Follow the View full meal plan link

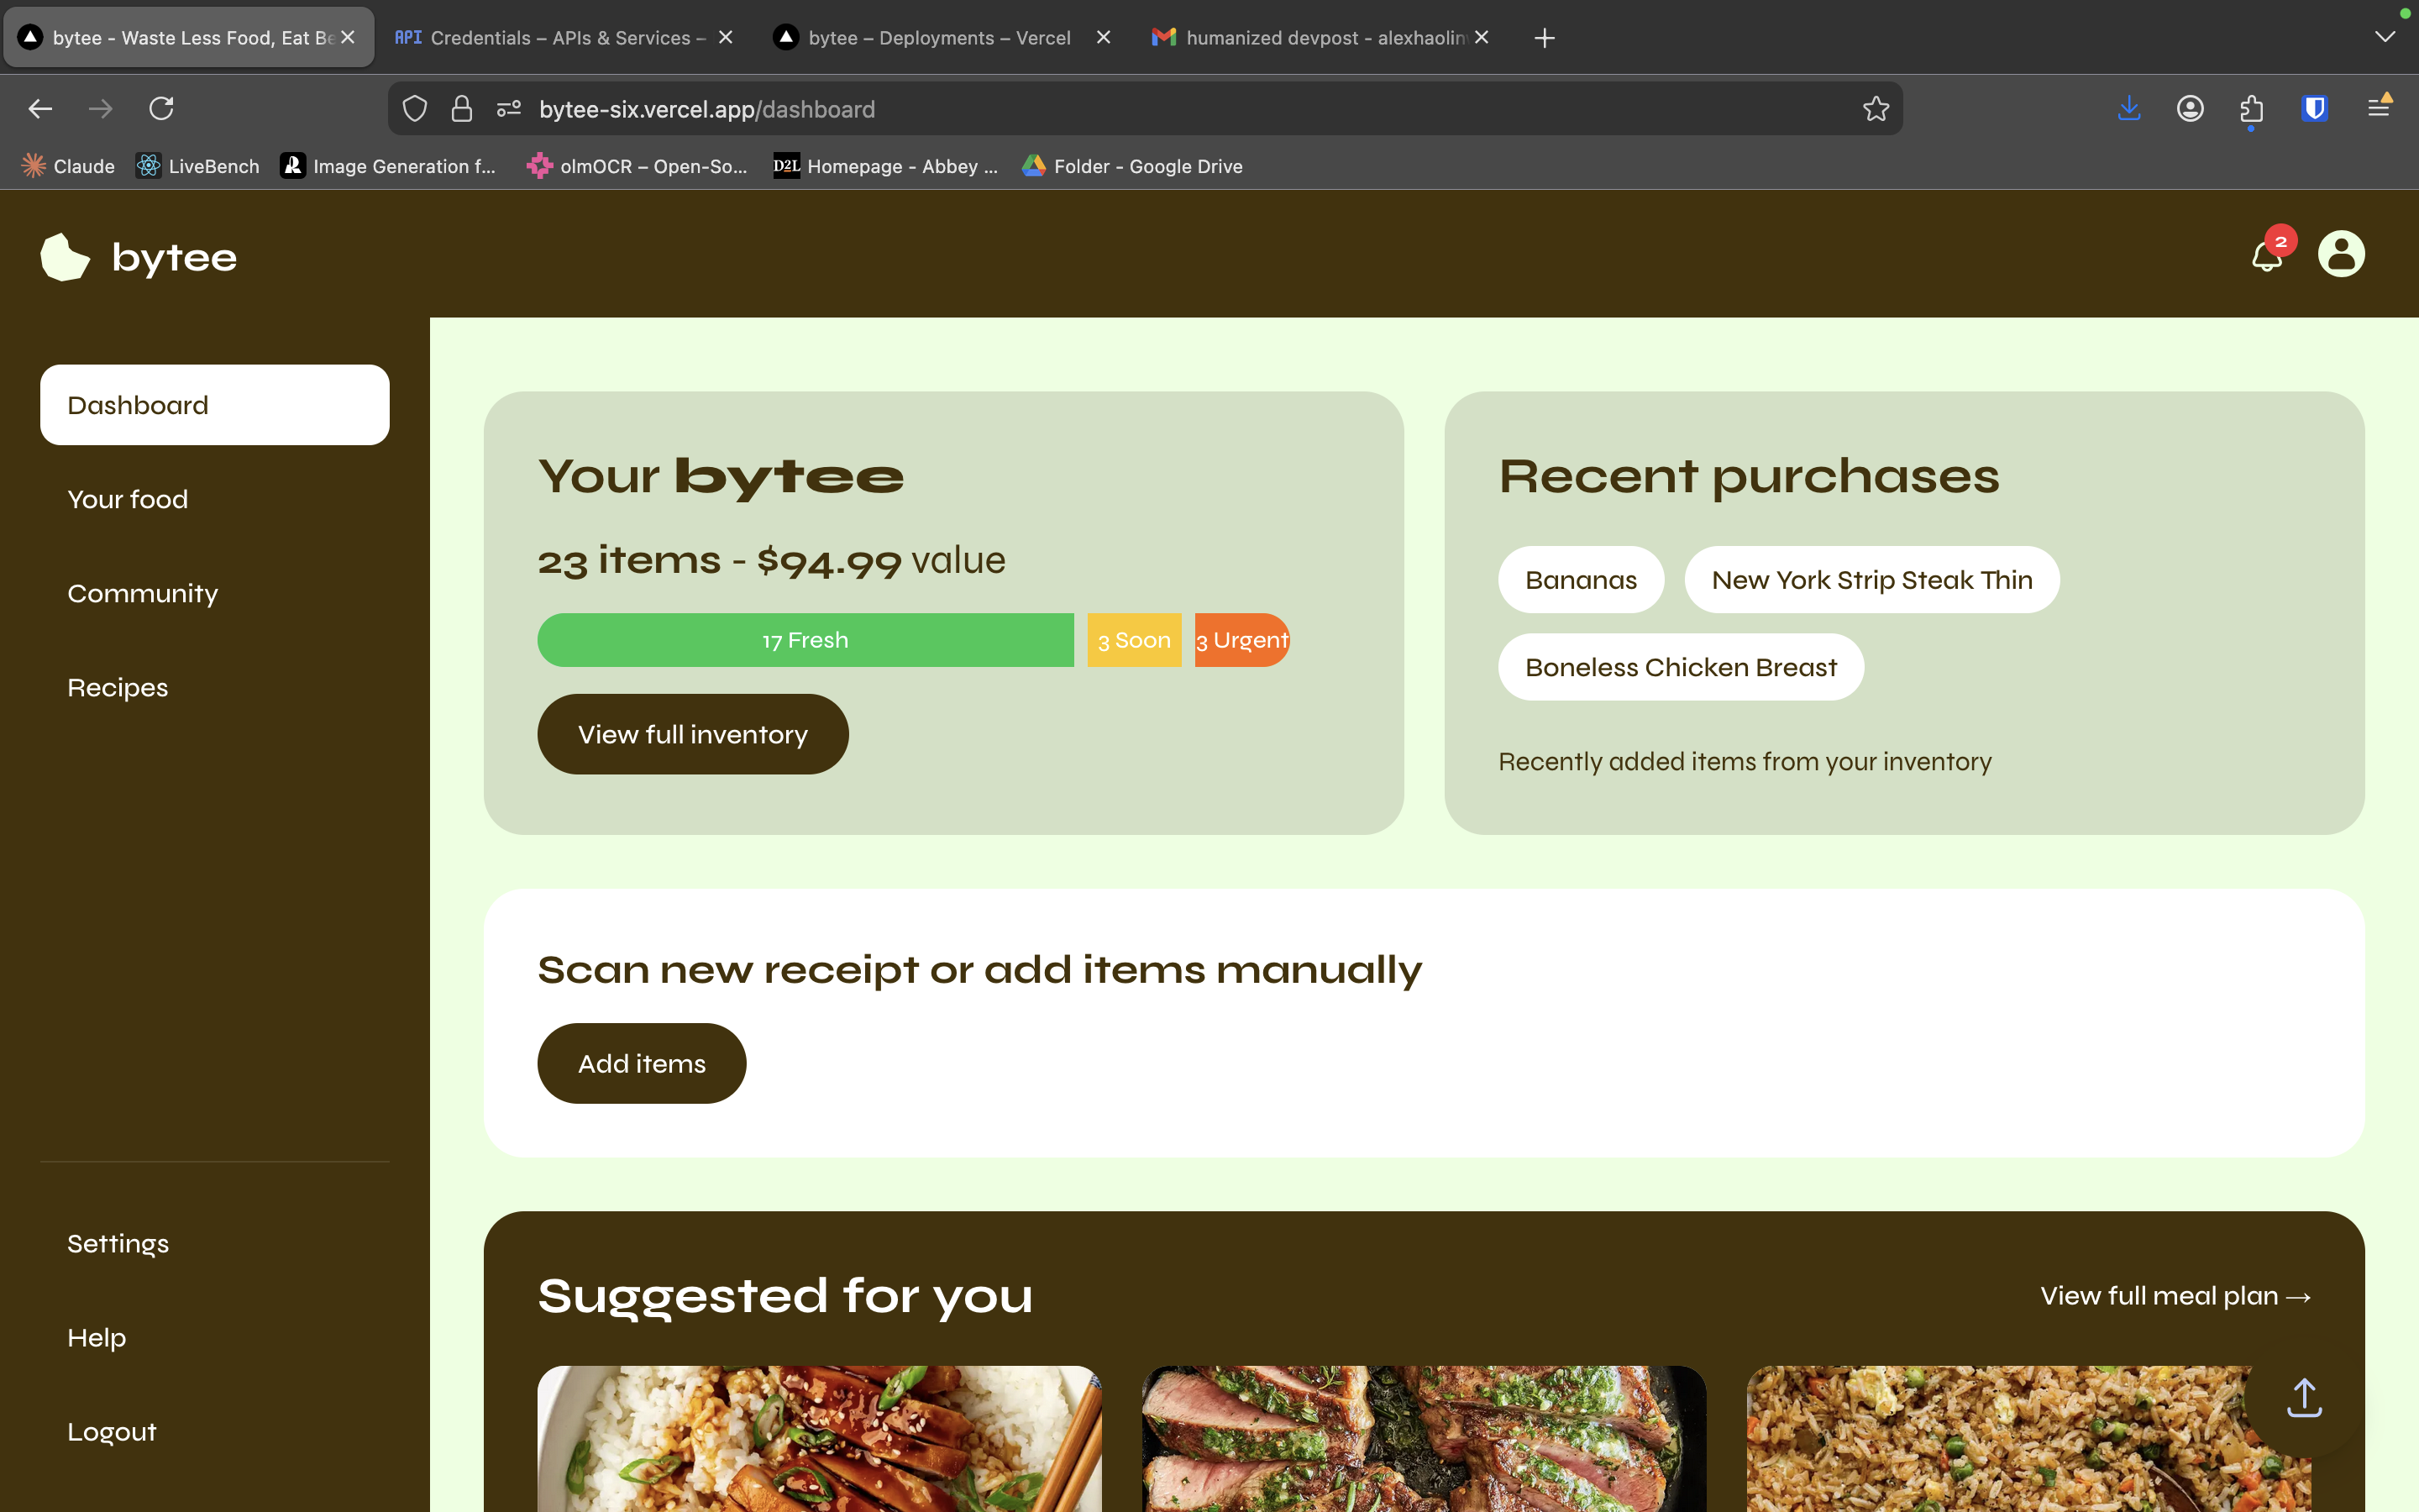(x=2175, y=1296)
